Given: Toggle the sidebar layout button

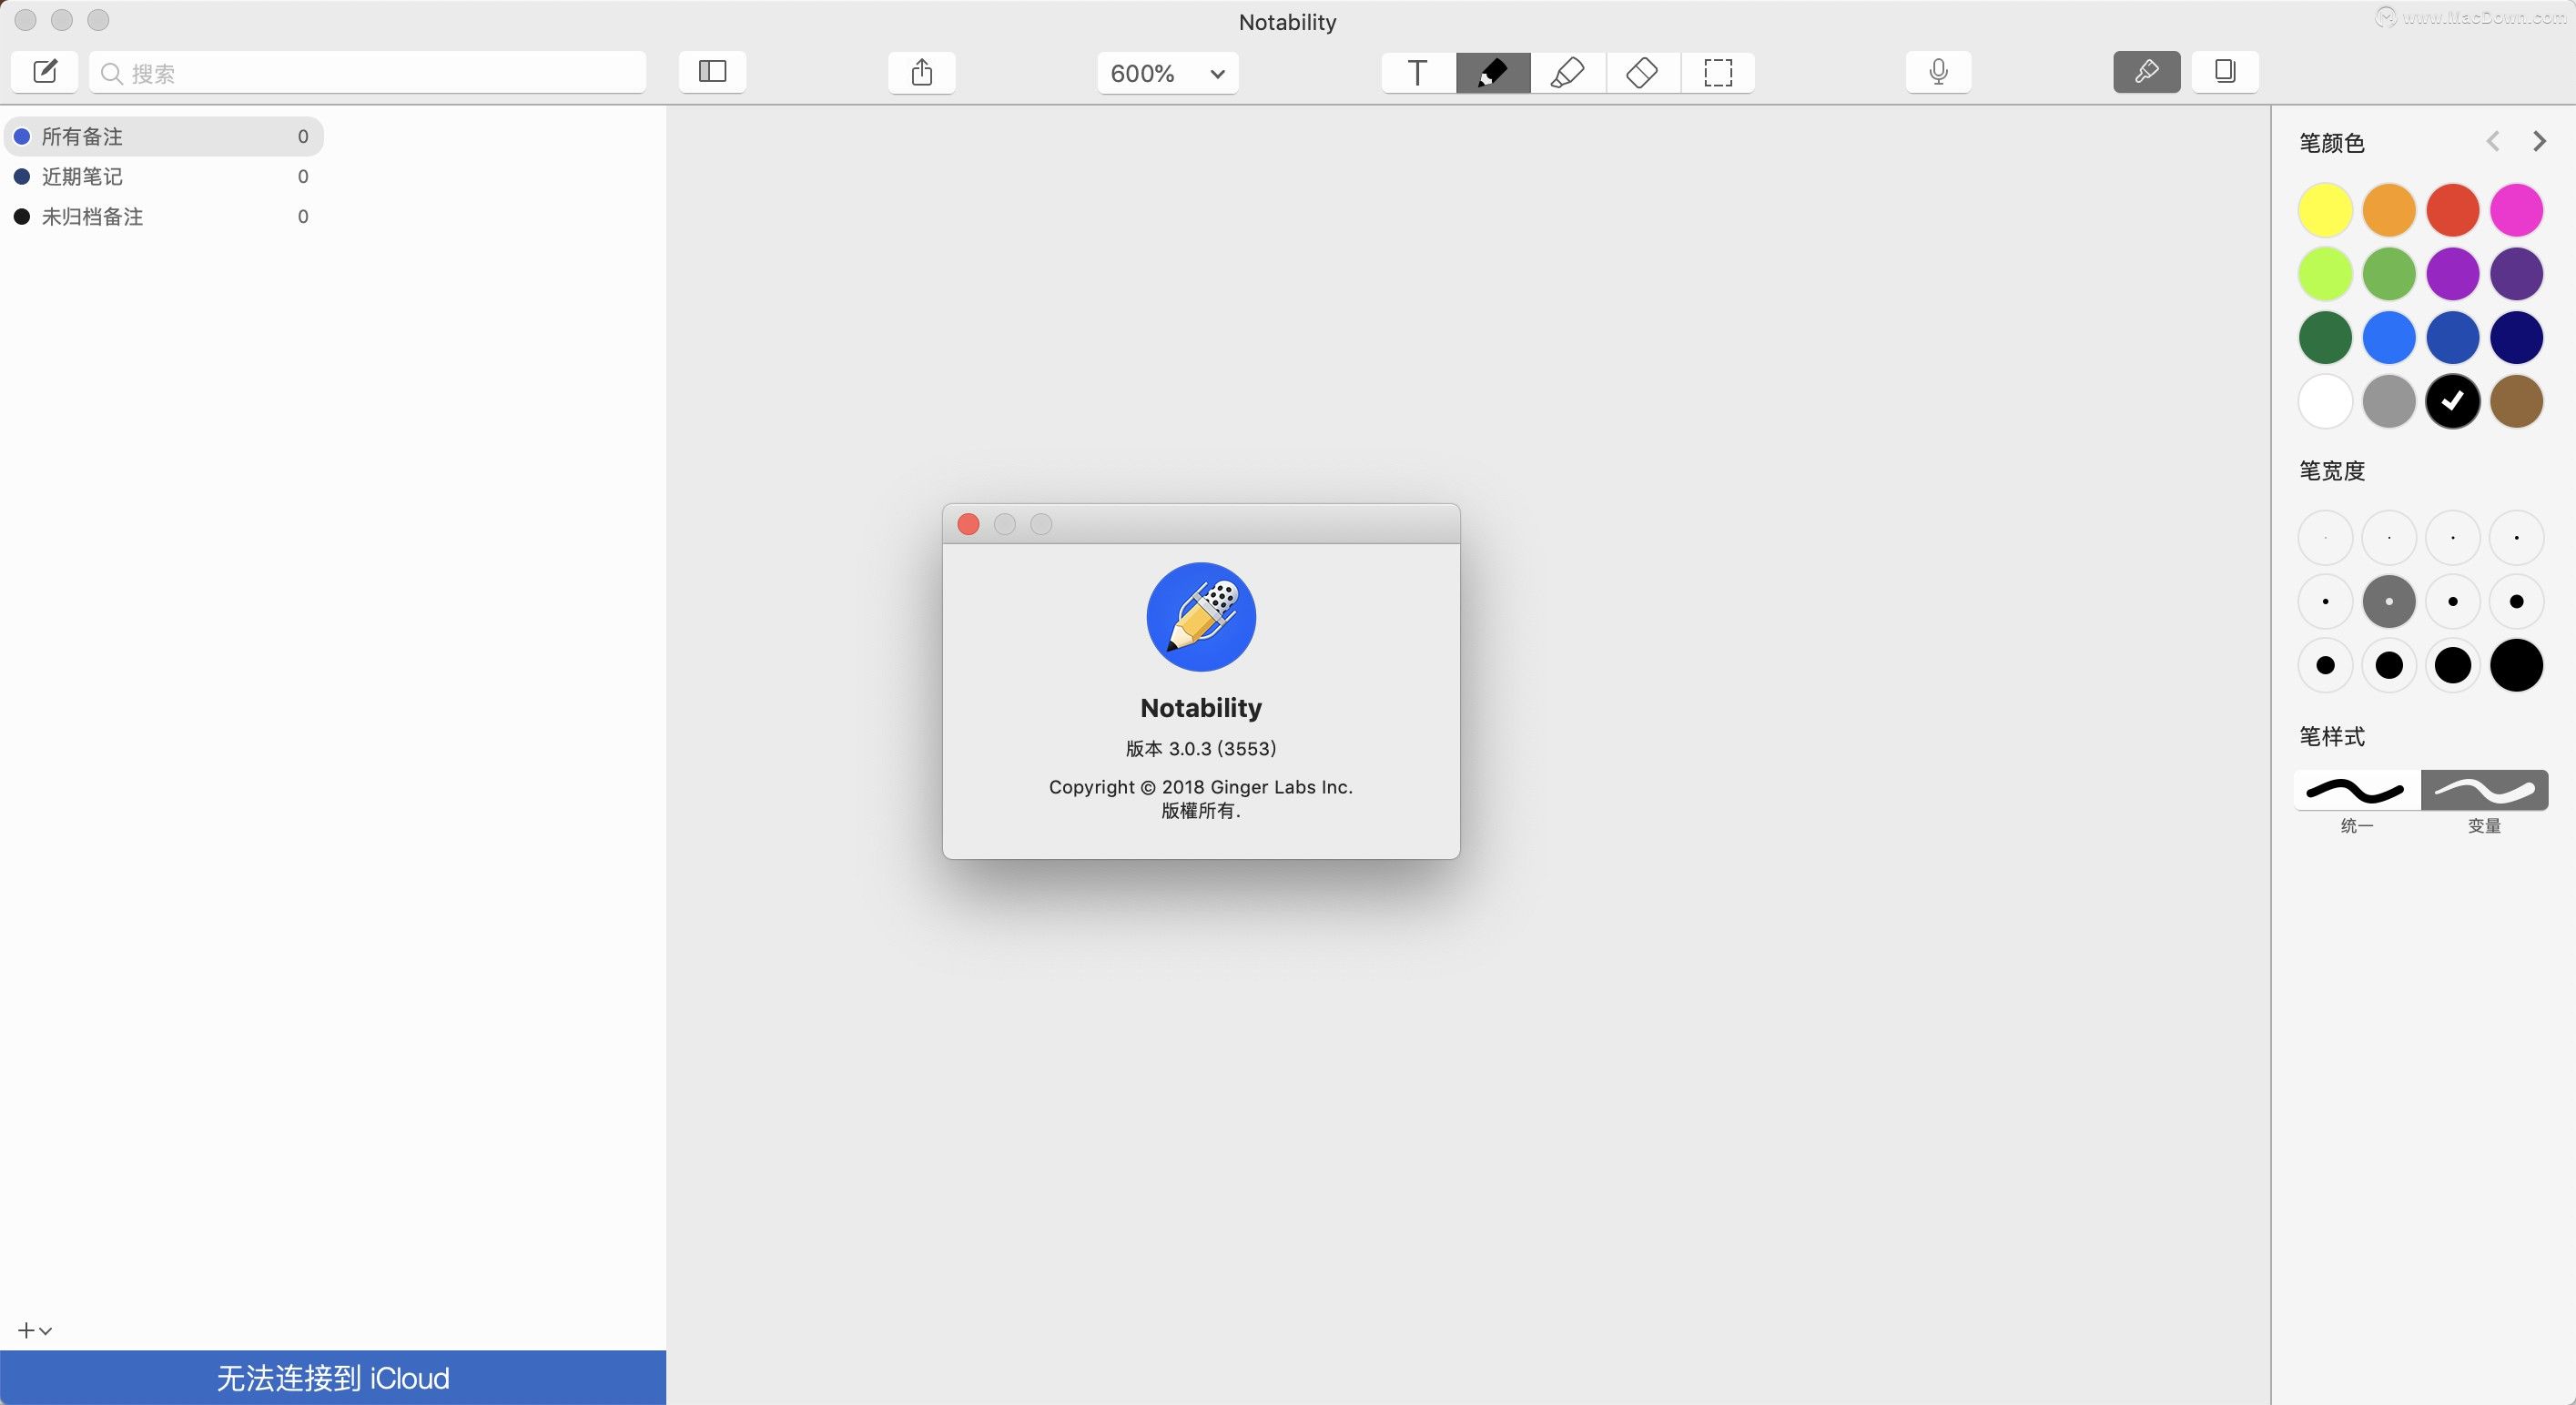Looking at the screenshot, I should point(712,72).
